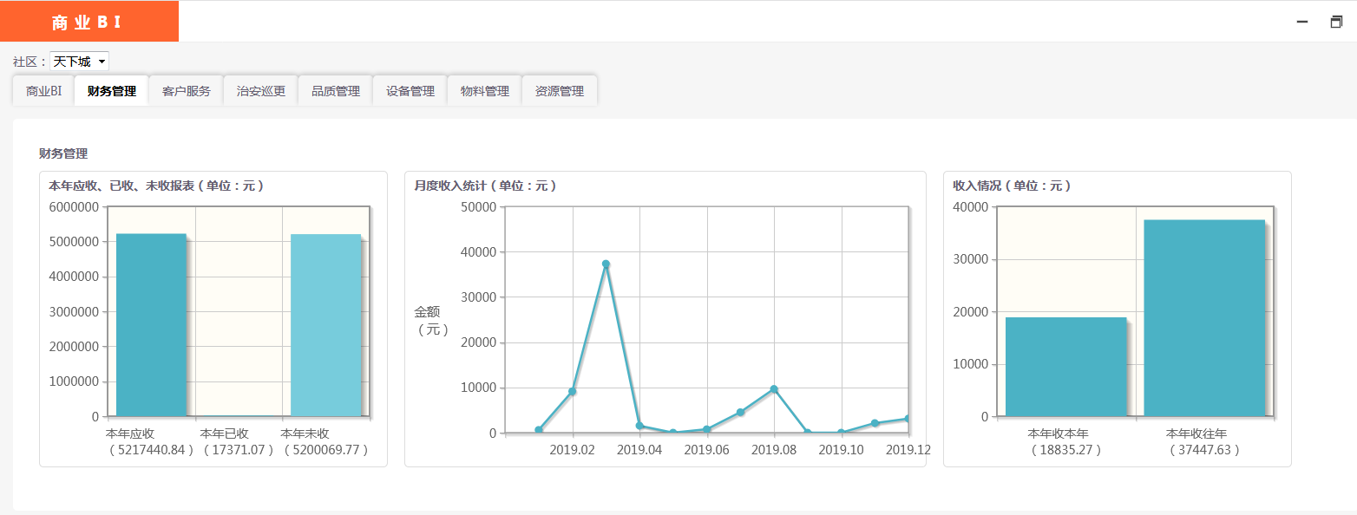This screenshot has width=1357, height=515.
Task: Click the 本年收本年 bar
Action: (x=1065, y=367)
